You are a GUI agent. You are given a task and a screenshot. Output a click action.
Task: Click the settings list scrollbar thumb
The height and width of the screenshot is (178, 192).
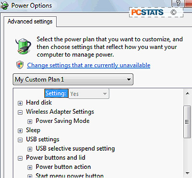(187, 121)
